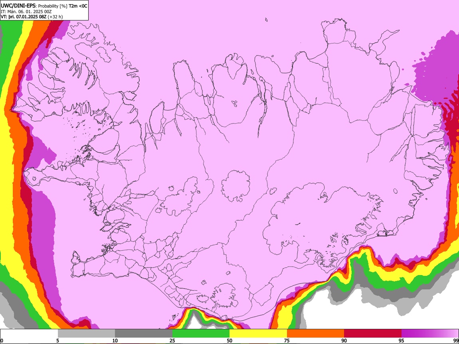The height and width of the screenshot is (344, 459).
Task: Click the red 90–95 legend segment
Action: pos(373,334)
